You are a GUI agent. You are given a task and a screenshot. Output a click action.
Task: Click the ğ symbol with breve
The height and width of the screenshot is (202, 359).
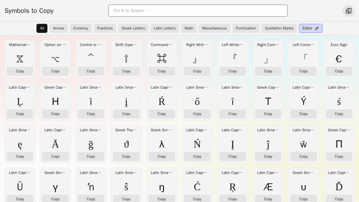click(x=91, y=145)
